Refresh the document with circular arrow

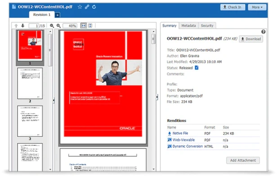point(94,7)
